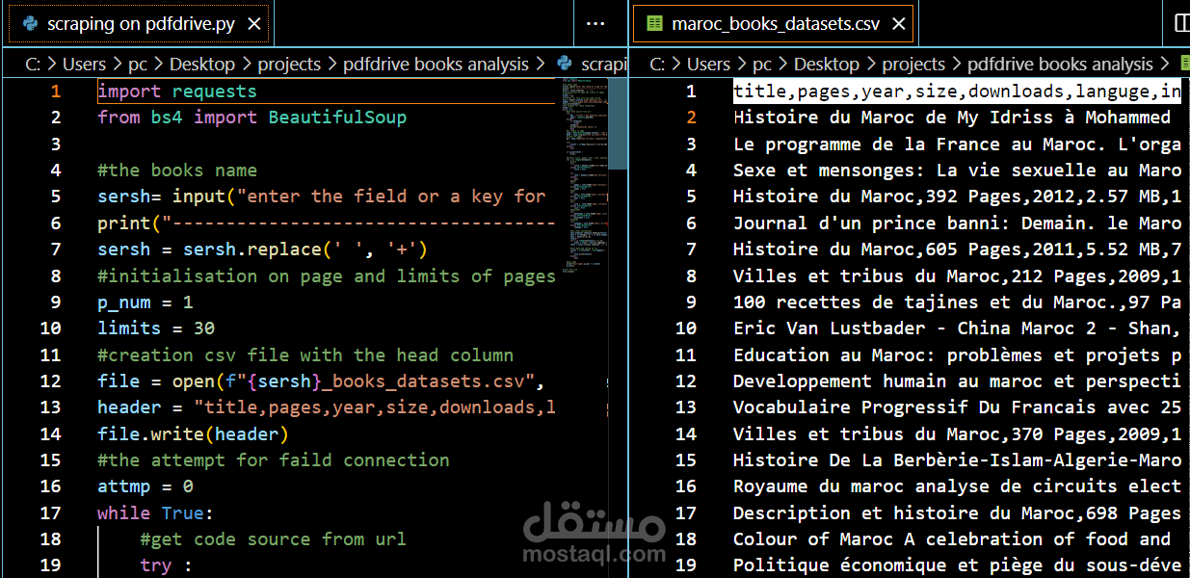The image size is (1190, 578).
Task: Open the editor More Actions ellipsis menu
Action: pos(595,24)
